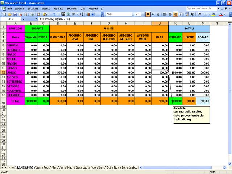This screenshot has width=232, height=174.
Task: Open the fill color bucket swatch
Action: point(213,14)
